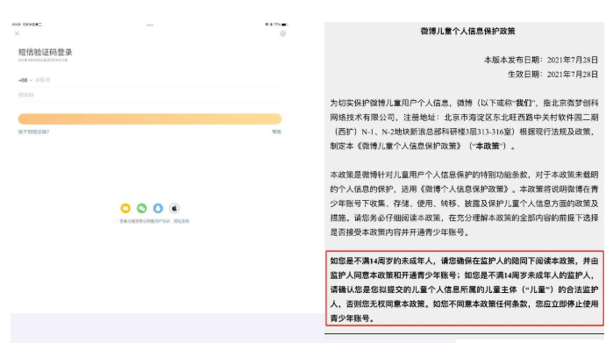Open the +86 country code dropdown
The height and width of the screenshot is (343, 613).
click(x=25, y=80)
